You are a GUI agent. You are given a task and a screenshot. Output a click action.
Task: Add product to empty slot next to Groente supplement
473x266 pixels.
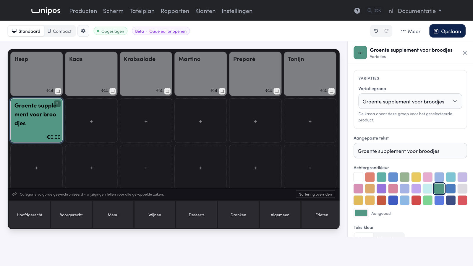[91, 121]
